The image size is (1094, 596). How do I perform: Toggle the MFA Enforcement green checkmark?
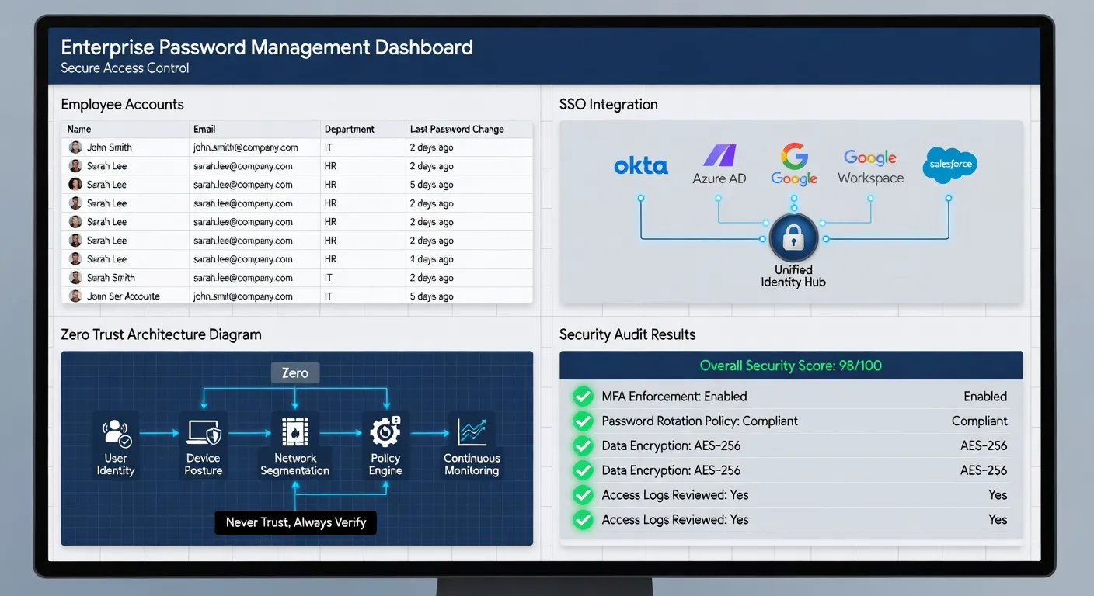click(583, 397)
